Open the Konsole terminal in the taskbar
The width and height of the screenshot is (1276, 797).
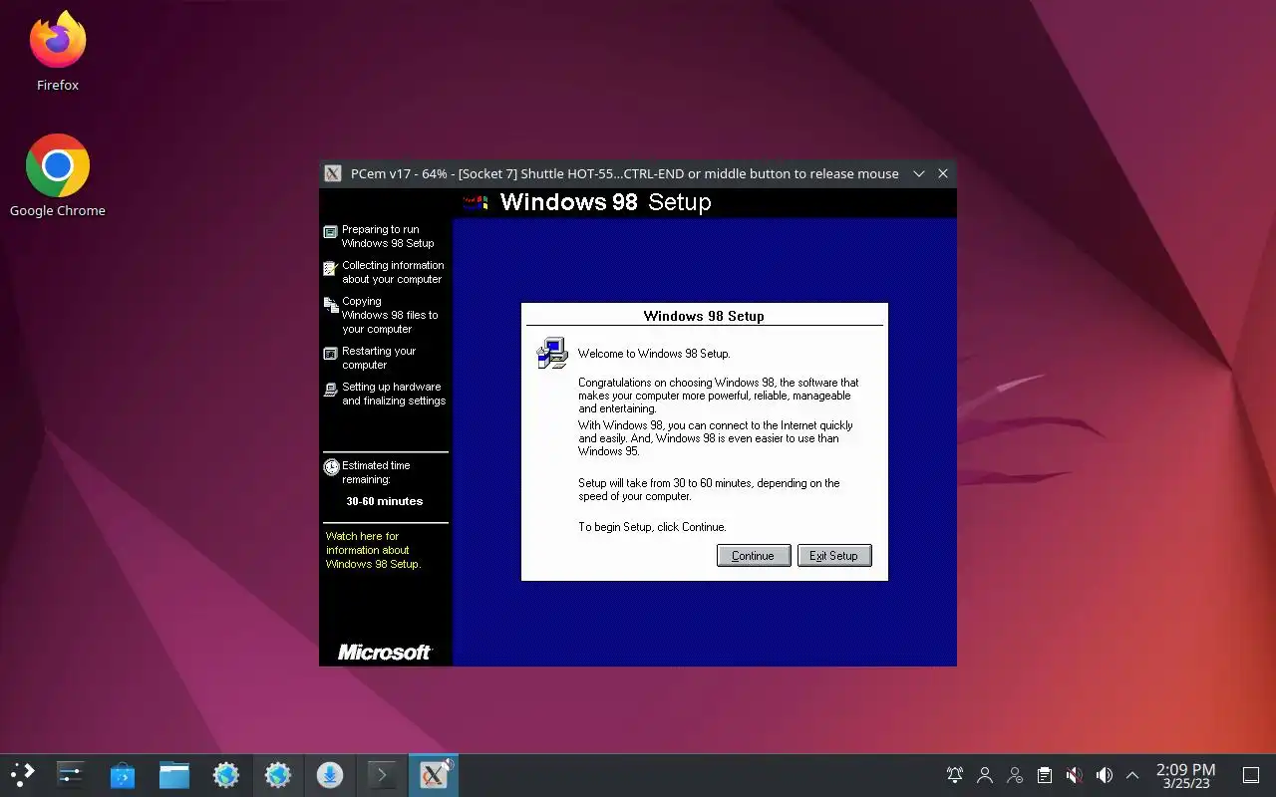(381, 774)
